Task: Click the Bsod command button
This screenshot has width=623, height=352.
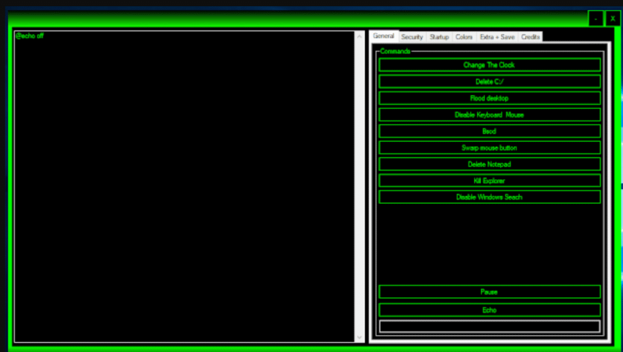Action: (x=489, y=131)
